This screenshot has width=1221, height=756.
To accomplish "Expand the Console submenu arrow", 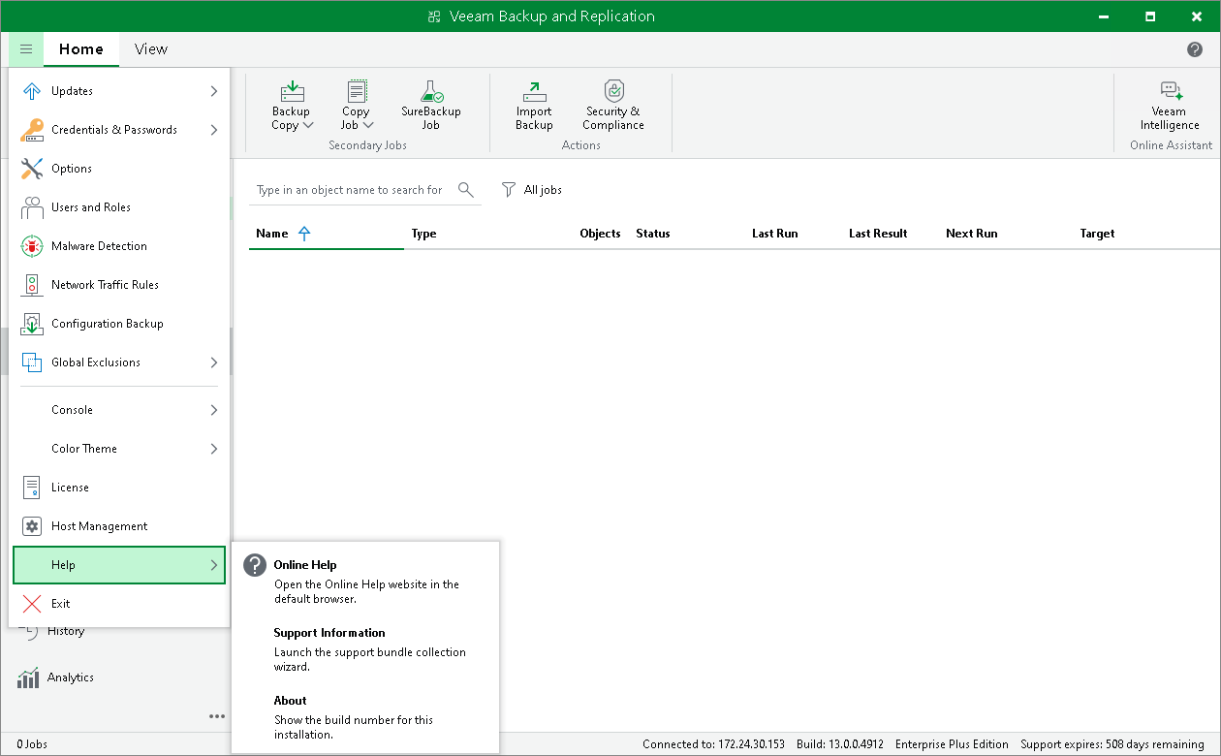I will click(x=213, y=410).
